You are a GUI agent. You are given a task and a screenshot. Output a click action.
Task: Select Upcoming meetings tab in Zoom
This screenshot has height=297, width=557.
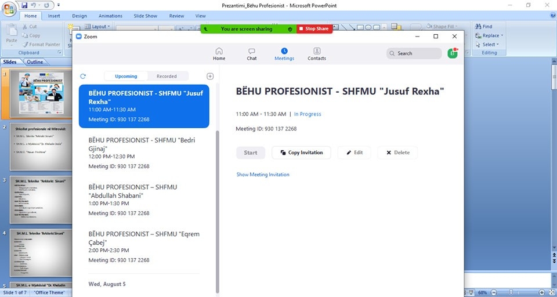coord(126,76)
